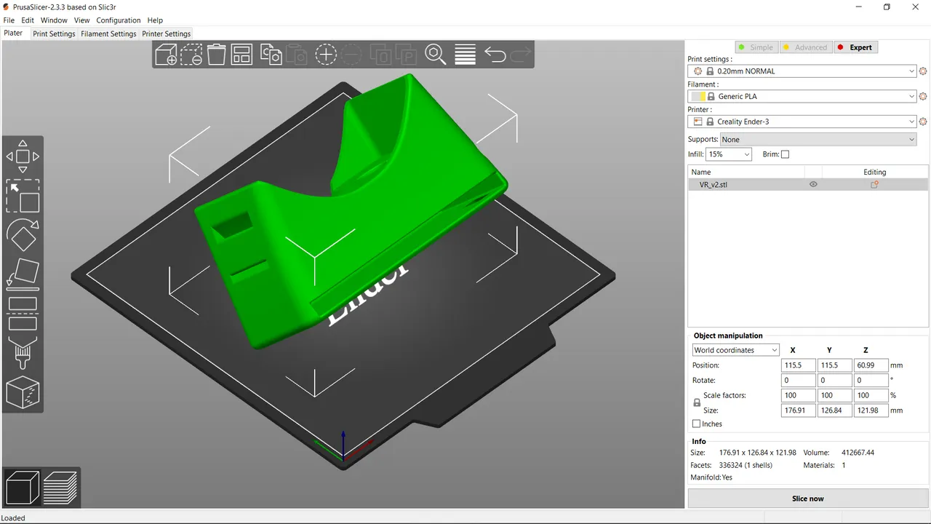Image resolution: width=931 pixels, height=524 pixels.
Task: Click the Position X input field
Action: coord(798,365)
